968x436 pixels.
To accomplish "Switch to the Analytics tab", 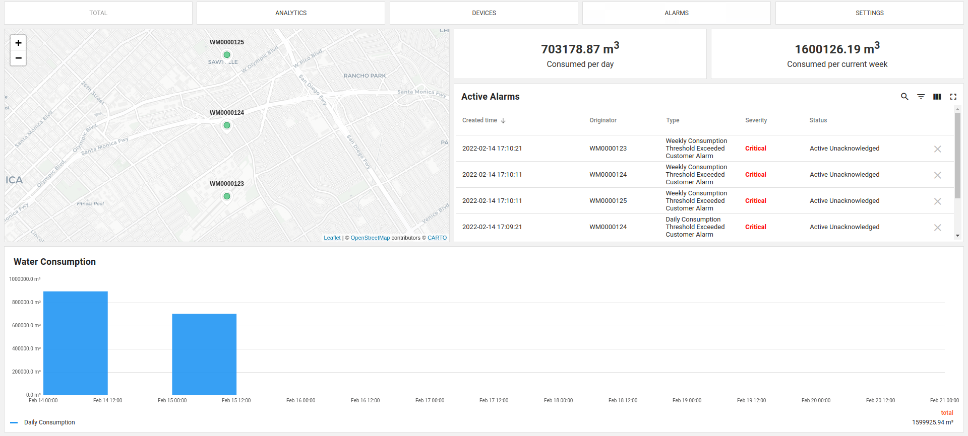I will click(291, 13).
